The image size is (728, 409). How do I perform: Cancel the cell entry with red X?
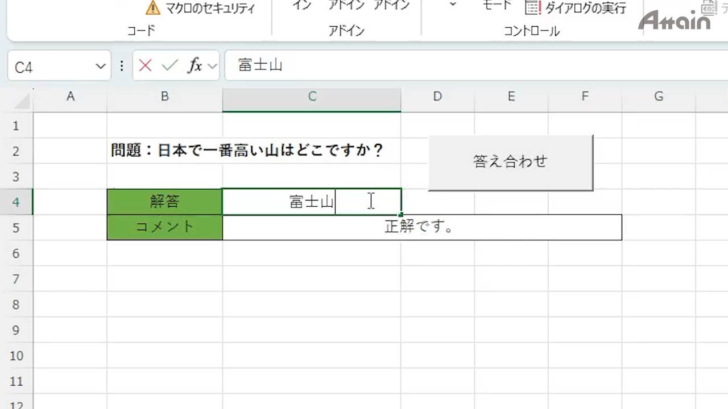(x=145, y=66)
